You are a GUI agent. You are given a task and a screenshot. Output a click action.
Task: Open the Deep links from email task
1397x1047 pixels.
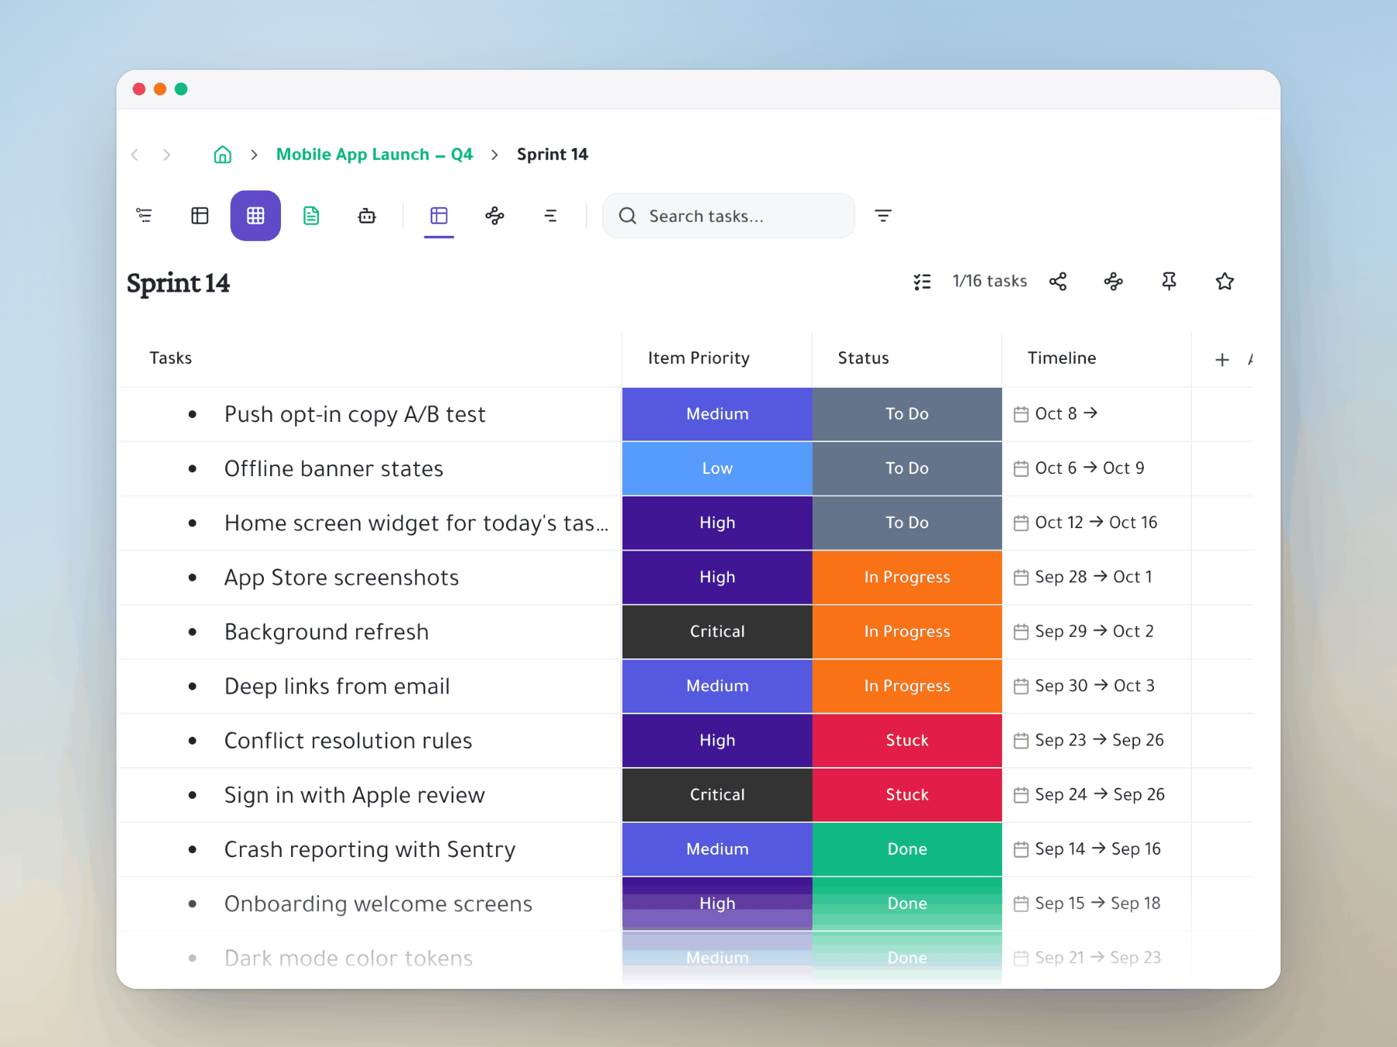pyautogui.click(x=337, y=686)
